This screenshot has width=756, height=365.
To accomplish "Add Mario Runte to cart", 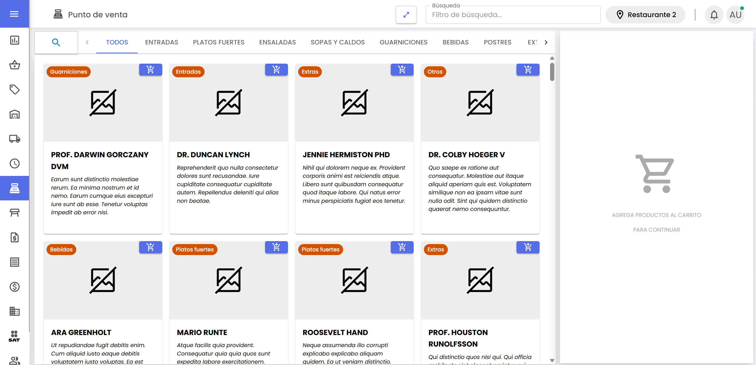I will [x=276, y=247].
